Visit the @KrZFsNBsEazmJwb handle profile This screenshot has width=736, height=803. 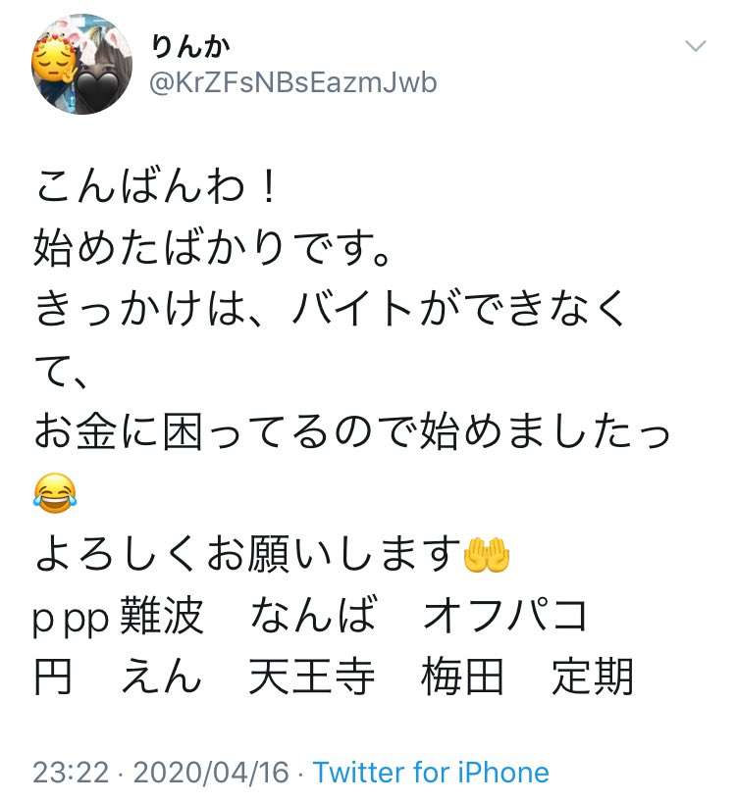[x=293, y=83]
